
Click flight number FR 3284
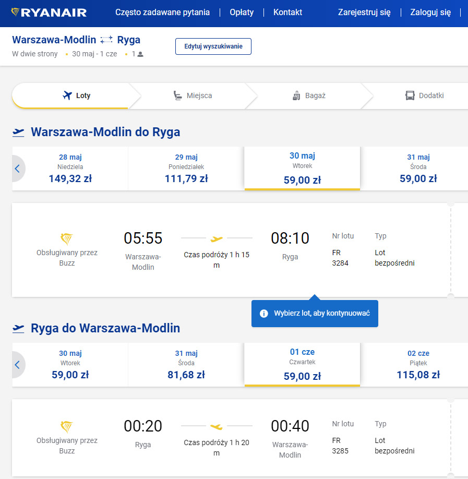coord(340,258)
